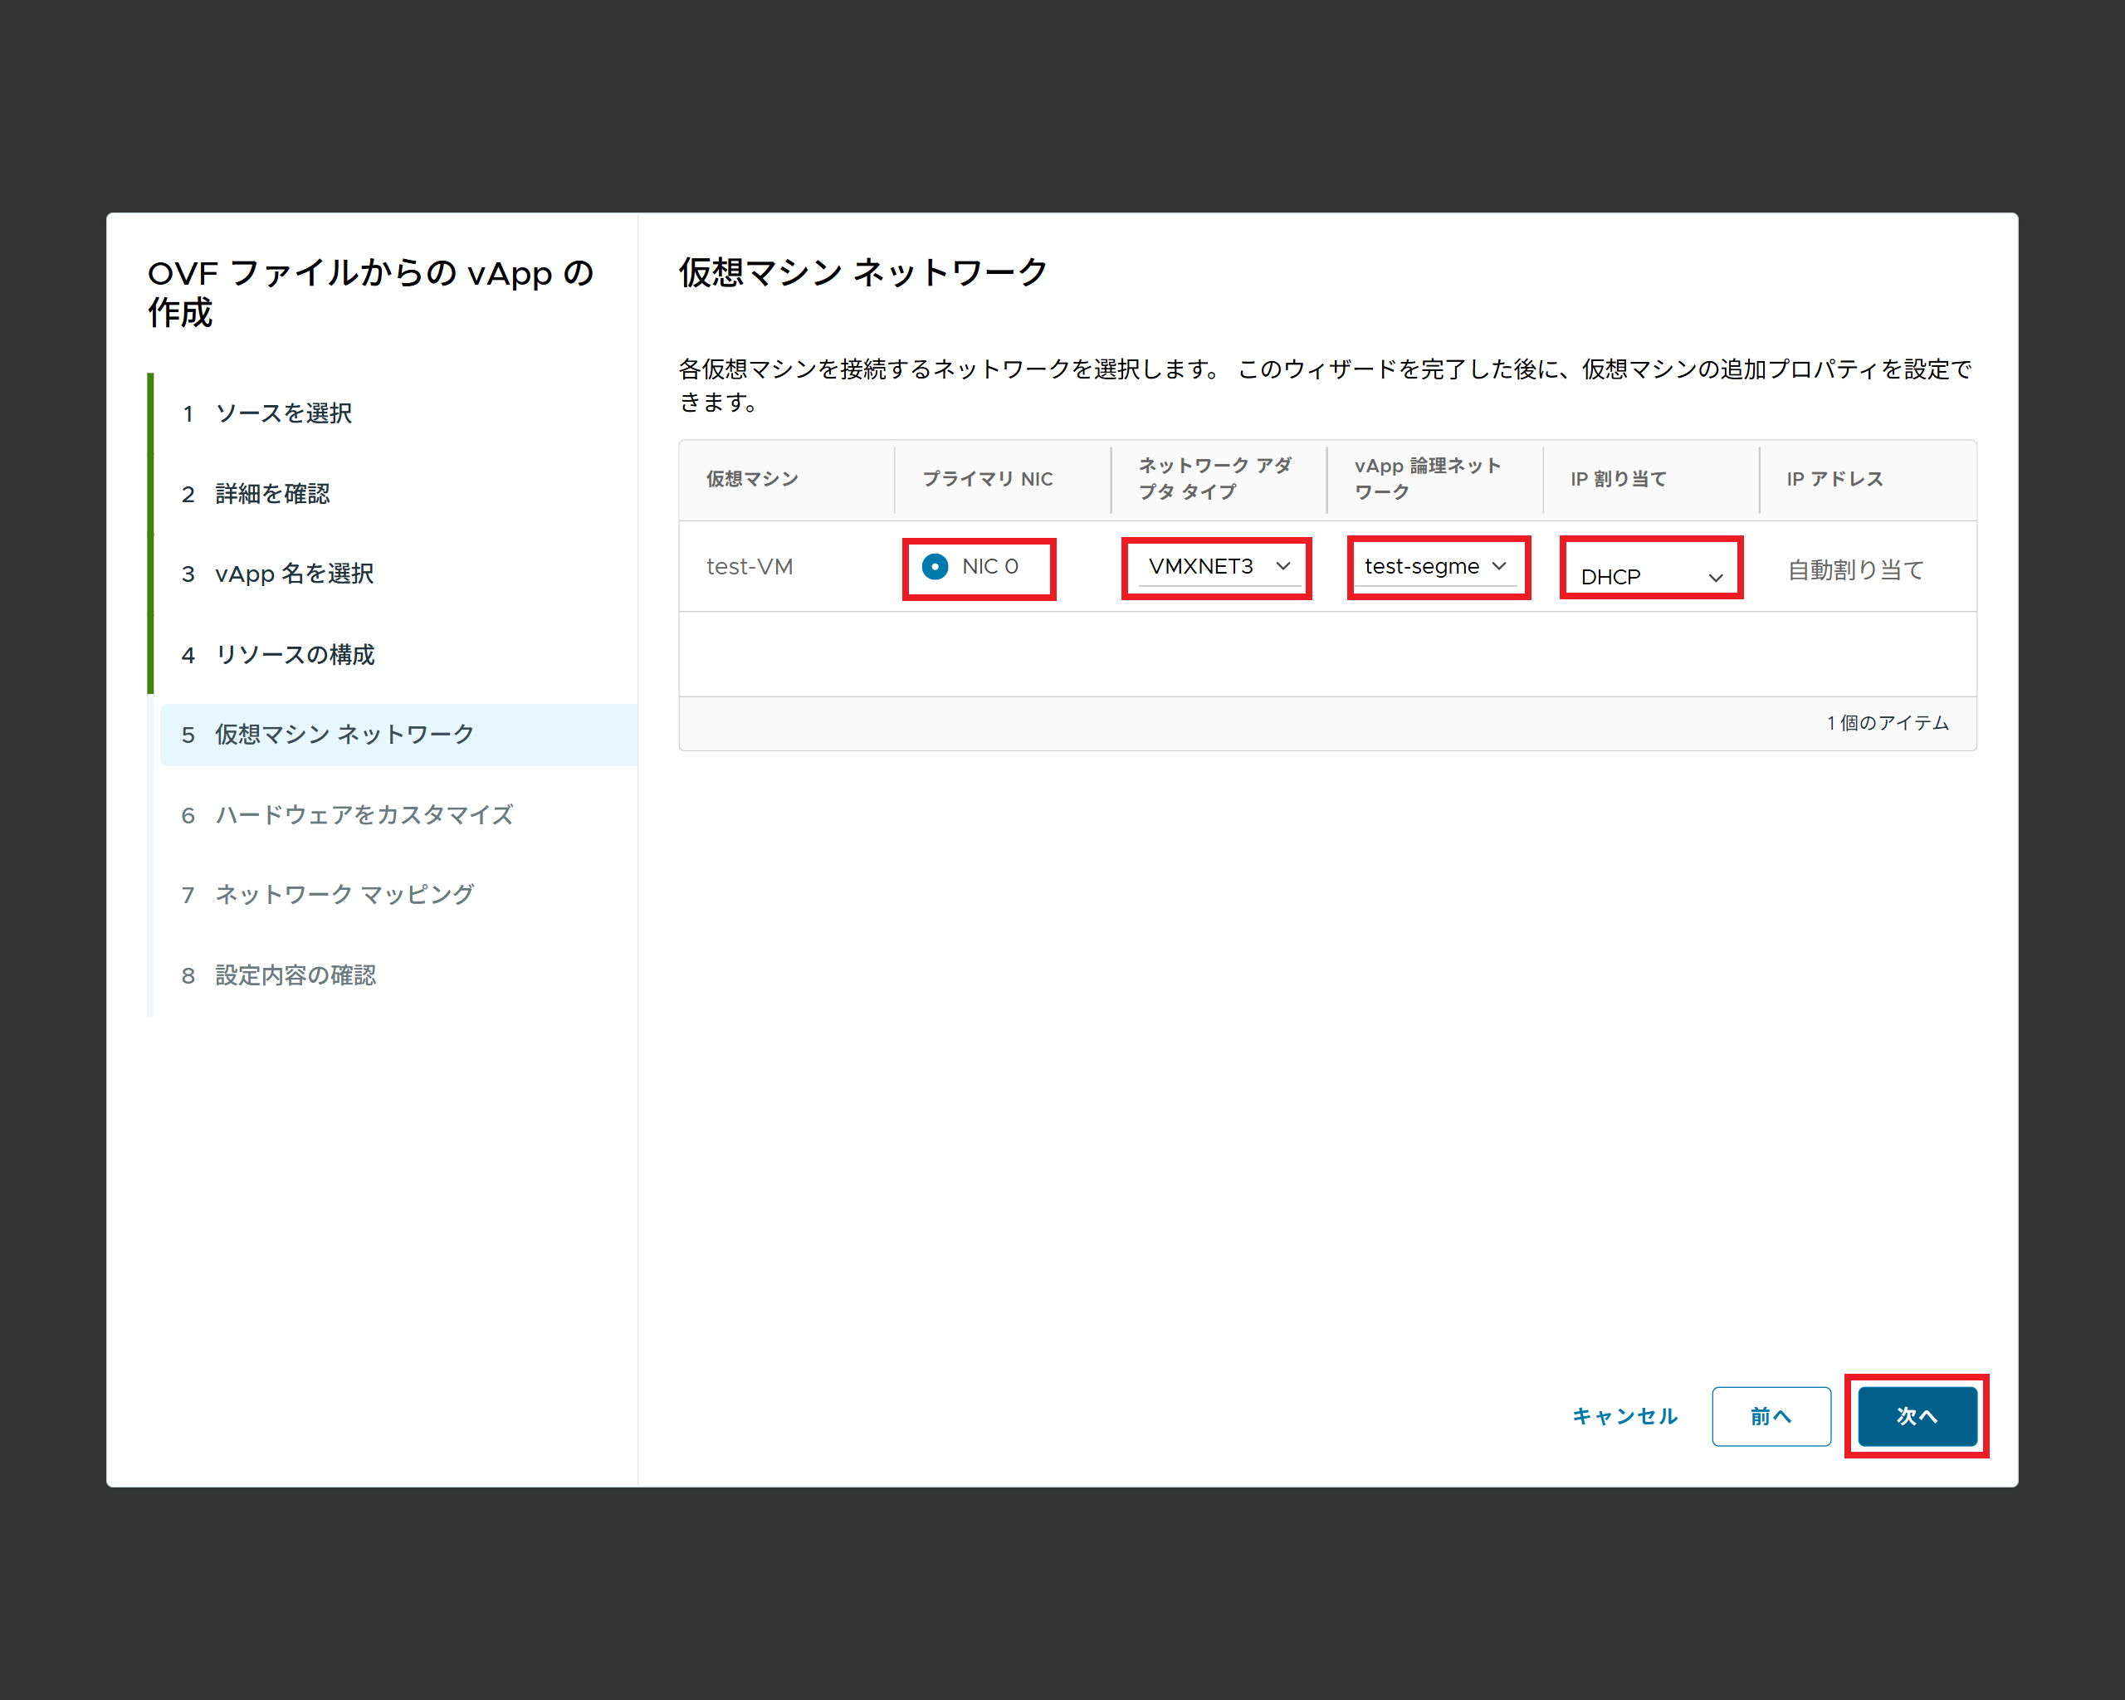This screenshot has width=2125, height=1700.
Task: Click the 前へ button
Action: (1771, 1416)
